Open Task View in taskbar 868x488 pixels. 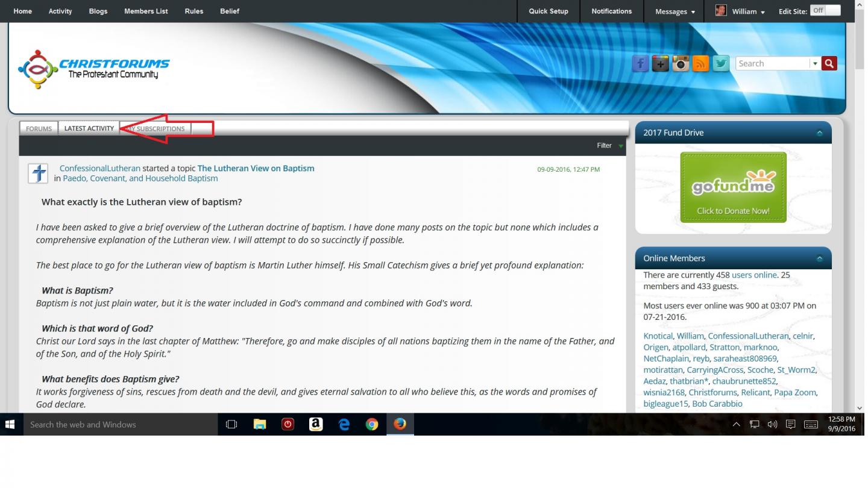point(231,424)
